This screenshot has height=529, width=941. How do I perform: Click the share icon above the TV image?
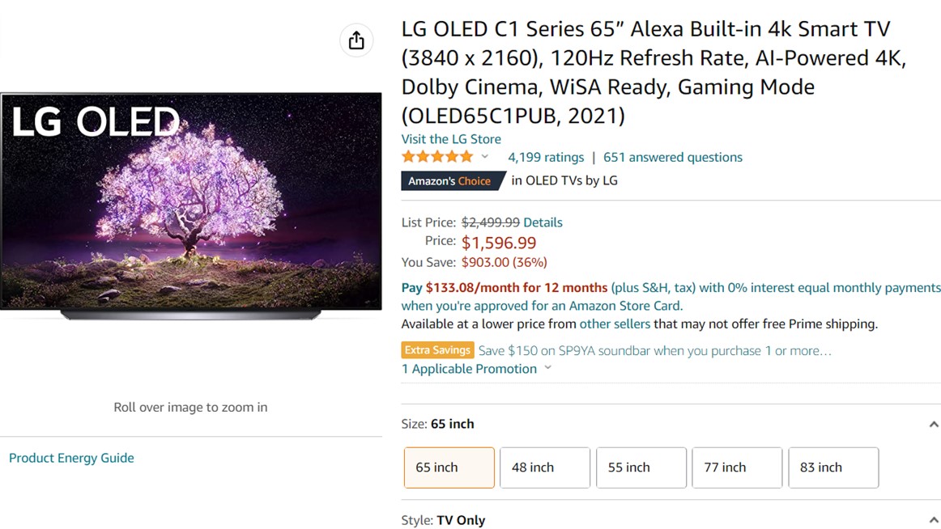356,40
